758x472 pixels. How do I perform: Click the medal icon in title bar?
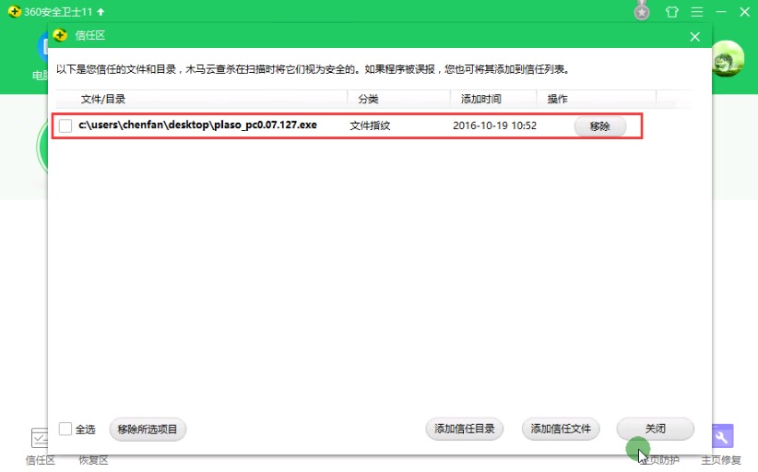[x=642, y=12]
